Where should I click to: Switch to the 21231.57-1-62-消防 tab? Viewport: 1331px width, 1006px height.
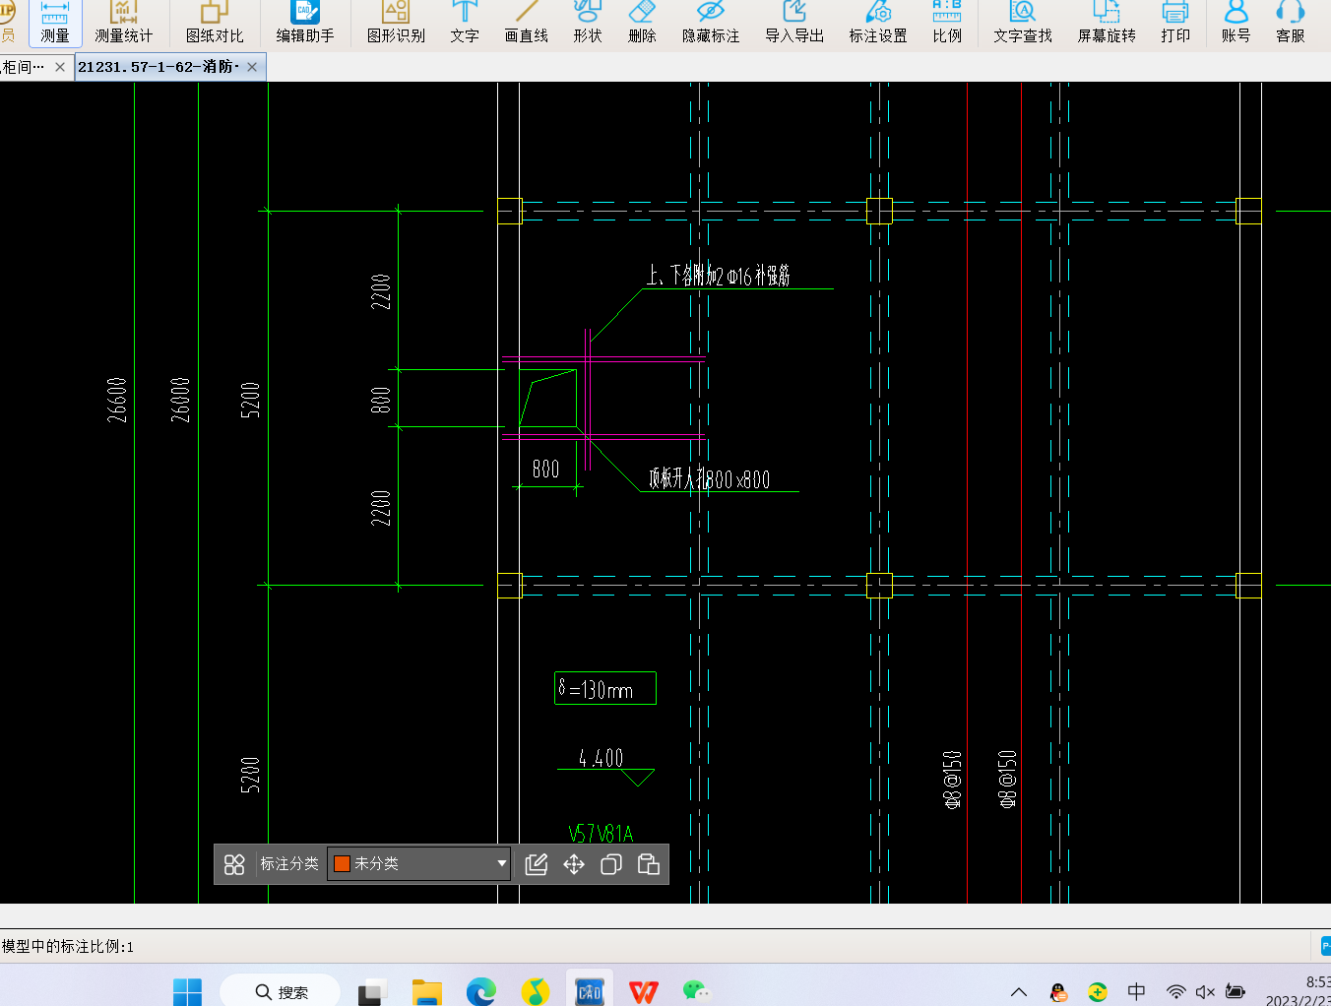158,67
